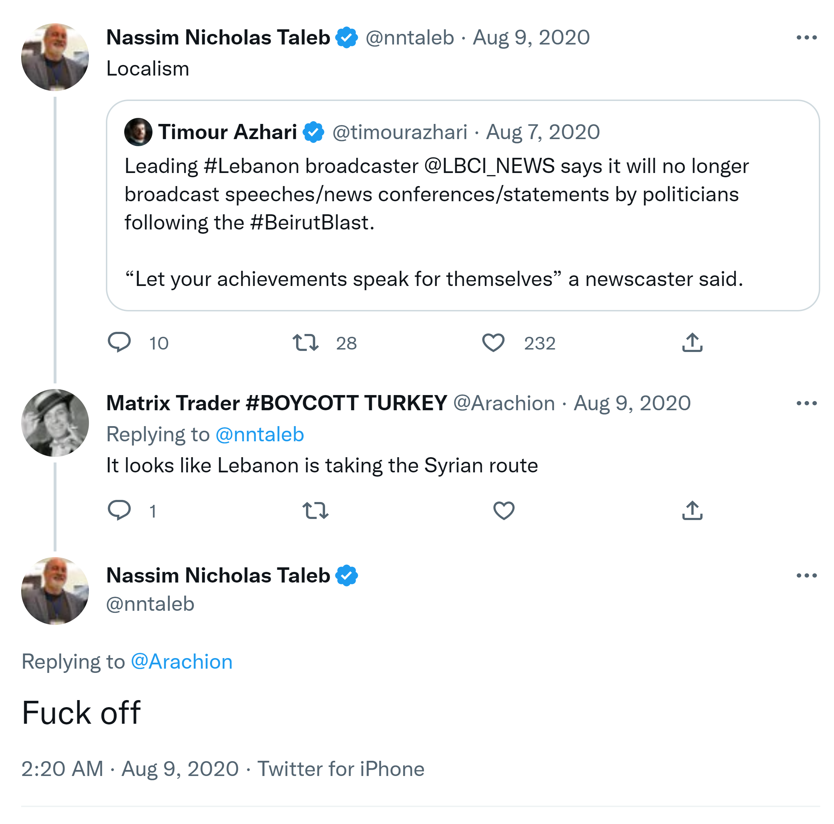
Task: Like the Localism tweet with 232 likes
Action: pos(493,342)
